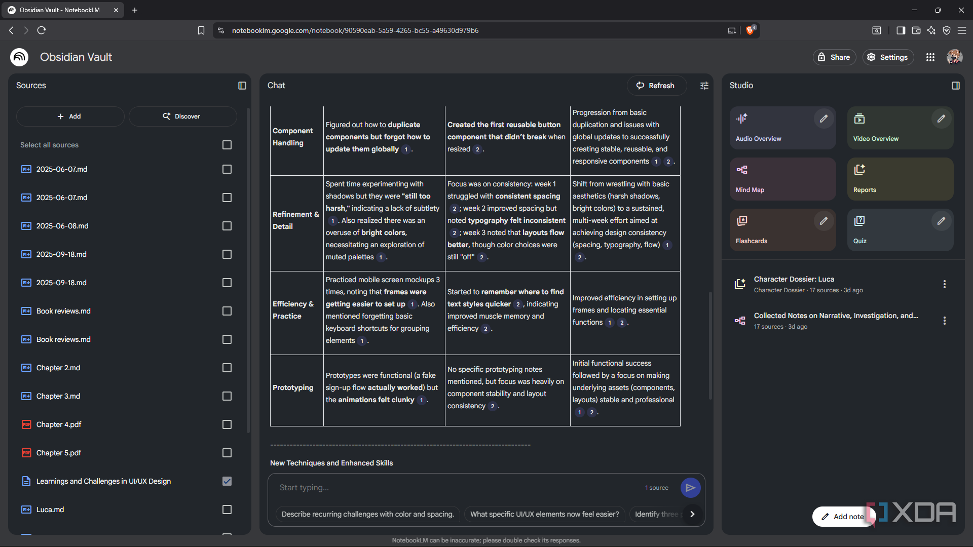This screenshot has width=973, height=547.
Task: Click Add note button
Action: 843,517
